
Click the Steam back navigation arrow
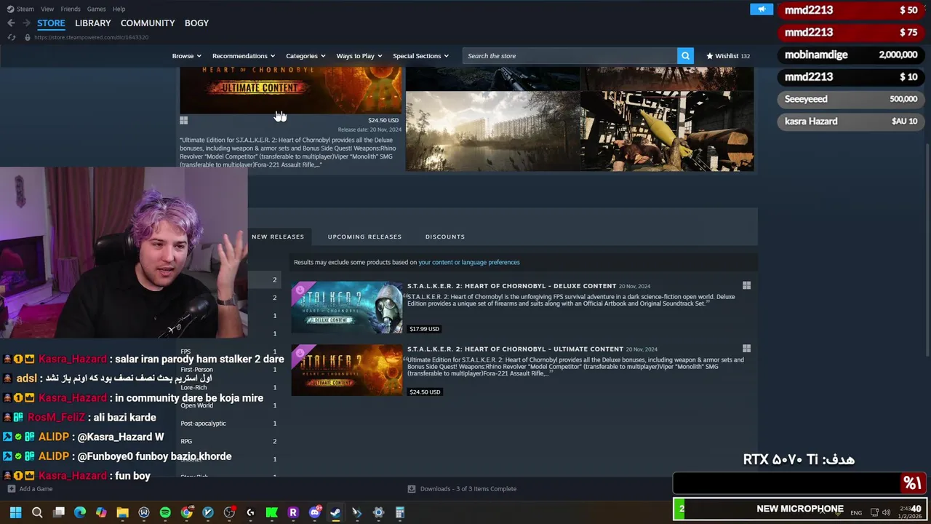(11, 23)
